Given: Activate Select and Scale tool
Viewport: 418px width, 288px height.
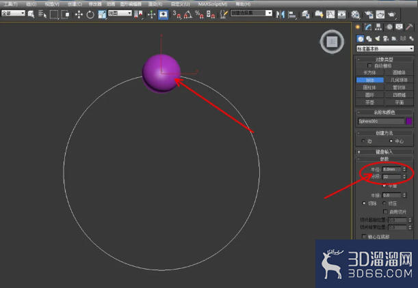Looking at the screenshot, I should click(x=102, y=14).
